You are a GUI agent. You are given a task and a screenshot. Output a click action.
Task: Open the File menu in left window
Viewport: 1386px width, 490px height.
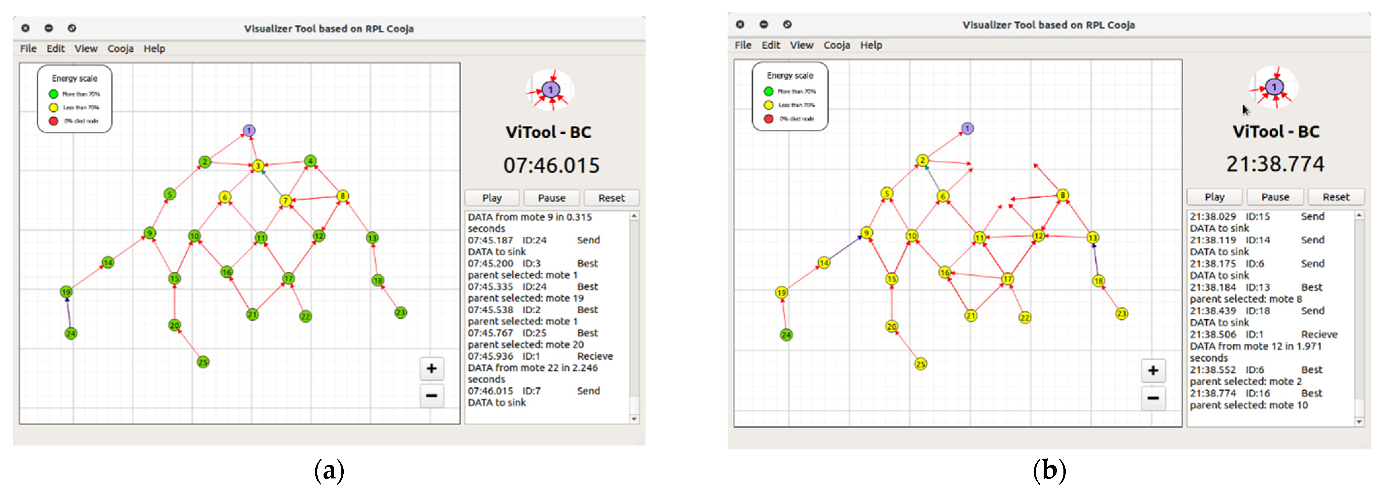click(28, 49)
